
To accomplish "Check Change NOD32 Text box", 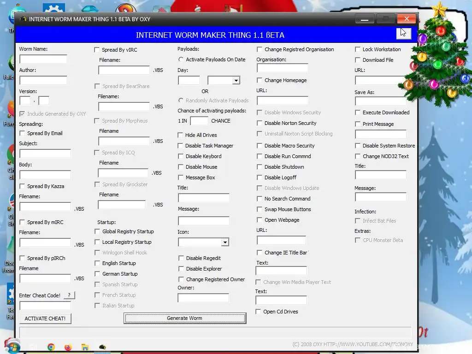I will point(358,157).
